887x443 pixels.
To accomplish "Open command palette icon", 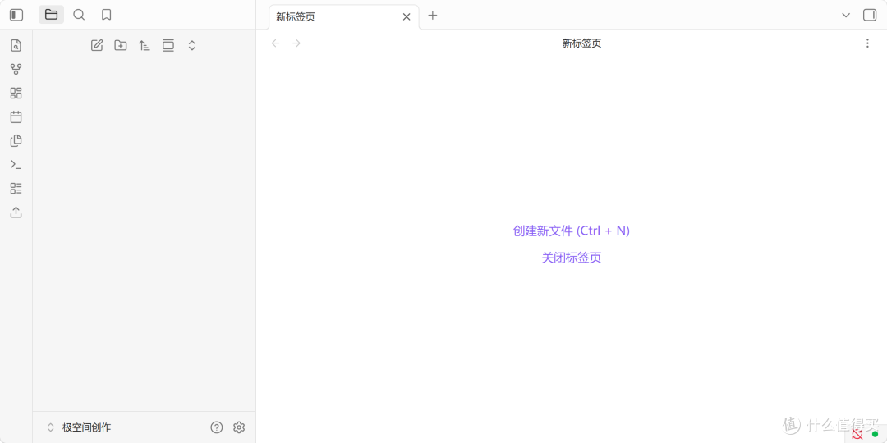I will click(x=16, y=164).
